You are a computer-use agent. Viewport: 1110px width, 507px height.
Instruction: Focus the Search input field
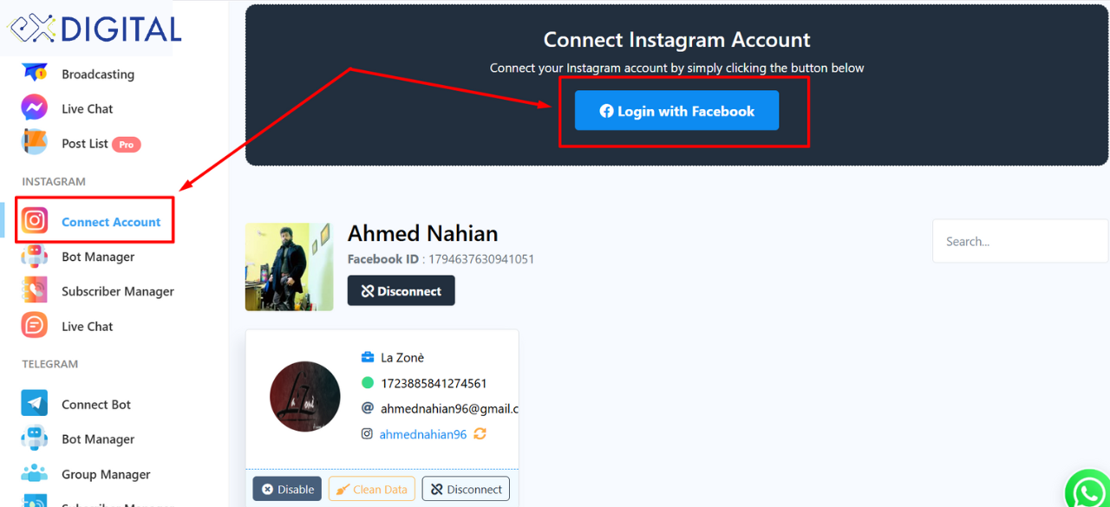pyautogui.click(x=1020, y=241)
